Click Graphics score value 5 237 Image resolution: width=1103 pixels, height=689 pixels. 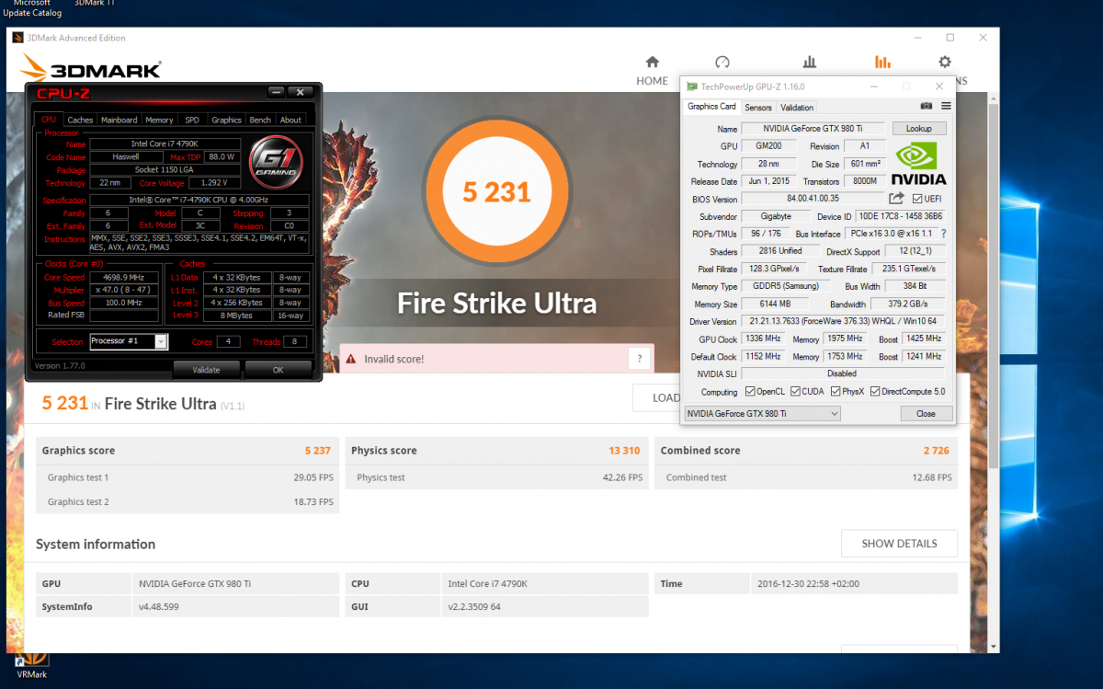317,451
